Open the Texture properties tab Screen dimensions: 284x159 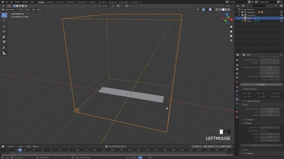237,117
